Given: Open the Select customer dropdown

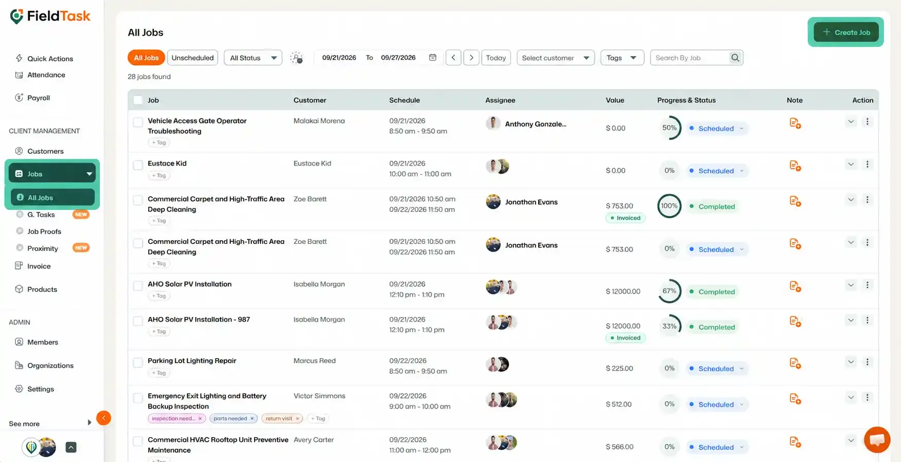Looking at the screenshot, I should tap(556, 58).
